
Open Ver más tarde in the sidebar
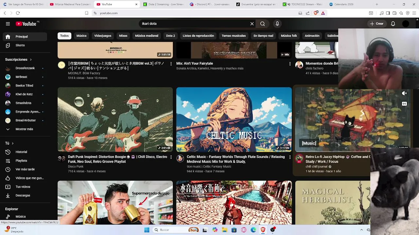coord(25,169)
